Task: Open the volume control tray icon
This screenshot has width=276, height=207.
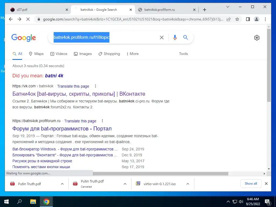Action: [x=241, y=202]
